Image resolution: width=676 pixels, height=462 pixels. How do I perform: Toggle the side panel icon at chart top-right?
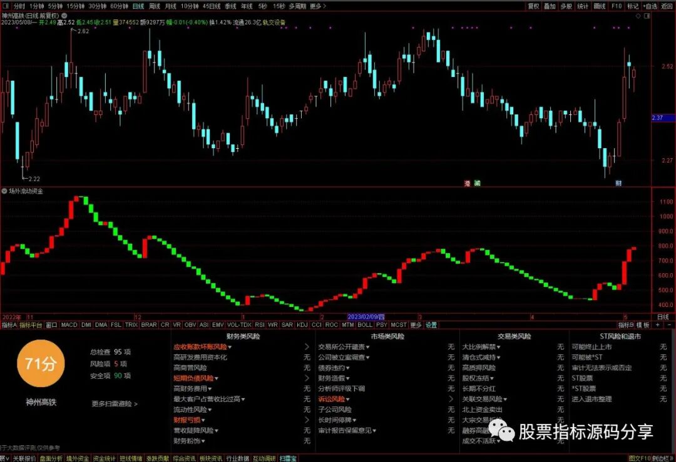[647, 16]
